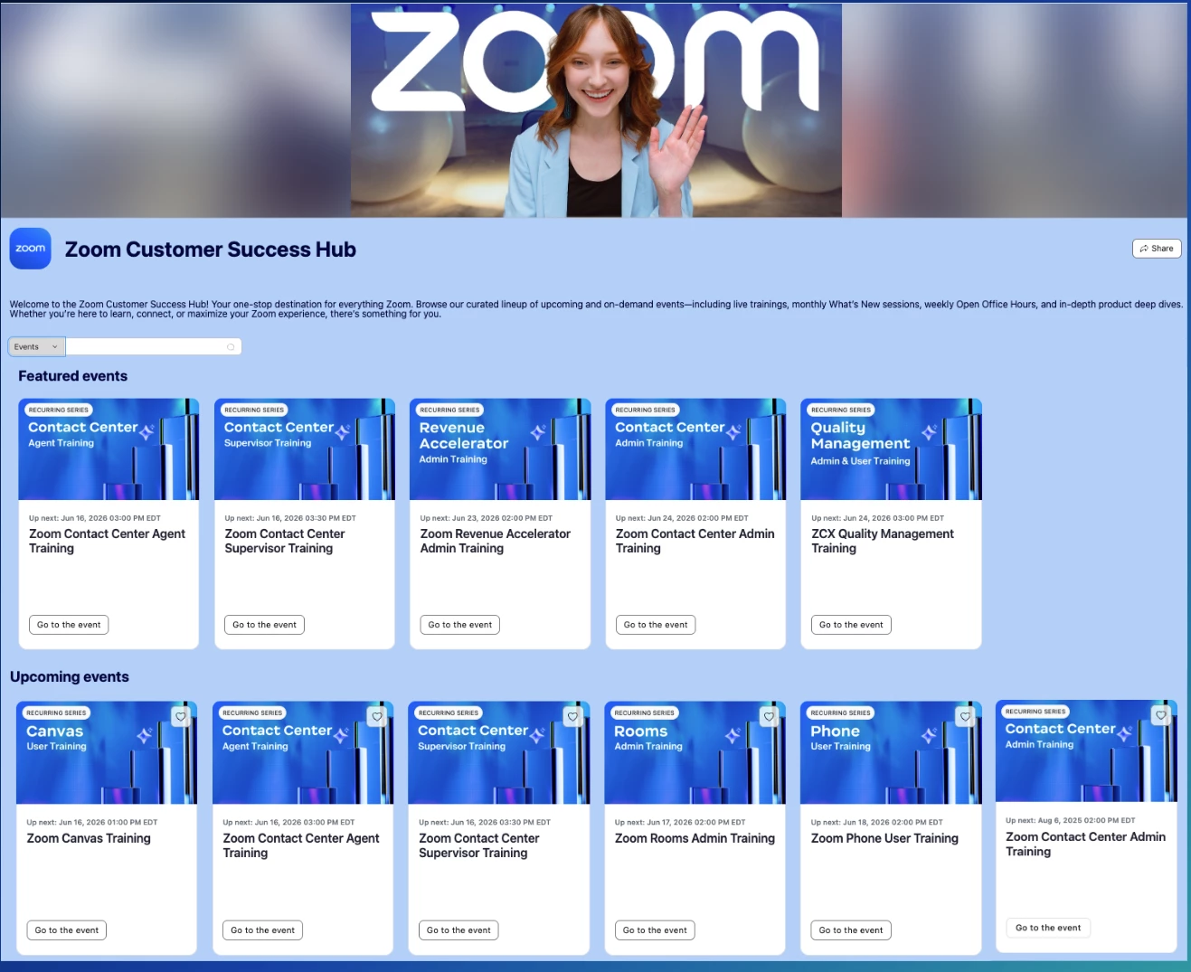Click the Share button

pos(1157,249)
